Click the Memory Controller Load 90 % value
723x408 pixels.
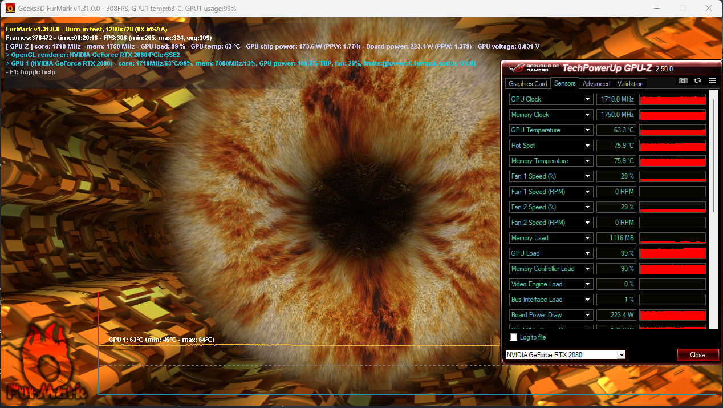(616, 269)
